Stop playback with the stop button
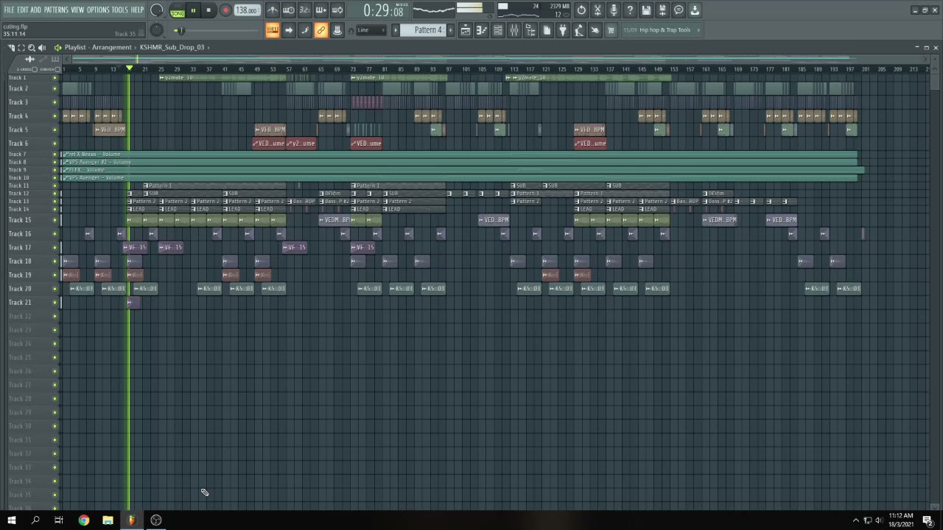The image size is (943, 530). 208,10
